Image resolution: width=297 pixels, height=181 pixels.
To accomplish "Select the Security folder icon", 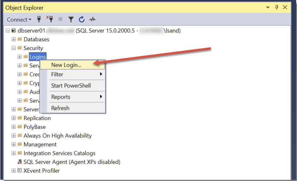I will tap(20, 48).
